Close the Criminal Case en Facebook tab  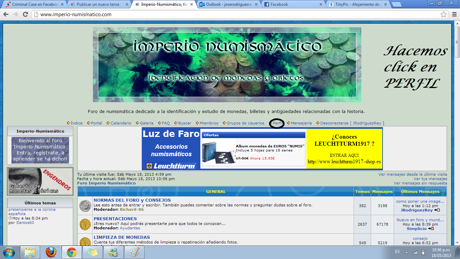(62, 4)
